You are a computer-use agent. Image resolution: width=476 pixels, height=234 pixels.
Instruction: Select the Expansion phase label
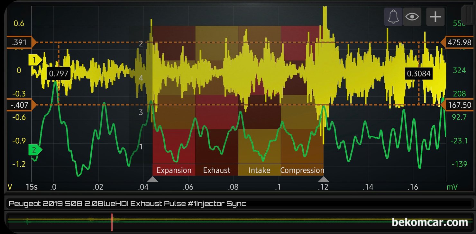coord(174,170)
